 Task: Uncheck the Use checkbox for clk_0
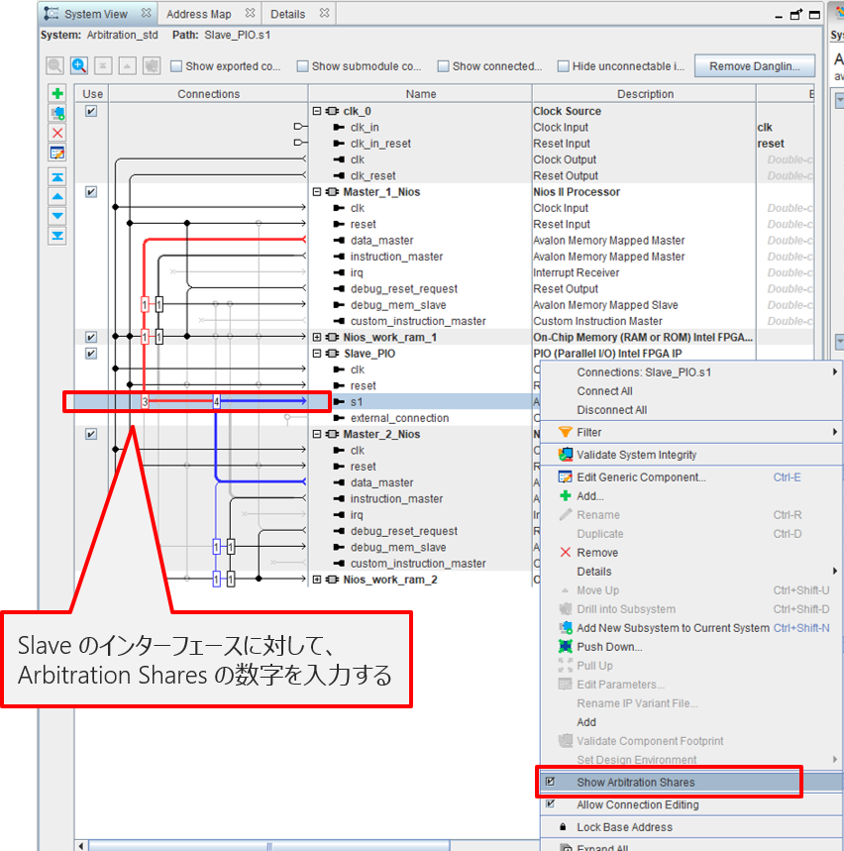[x=91, y=111]
